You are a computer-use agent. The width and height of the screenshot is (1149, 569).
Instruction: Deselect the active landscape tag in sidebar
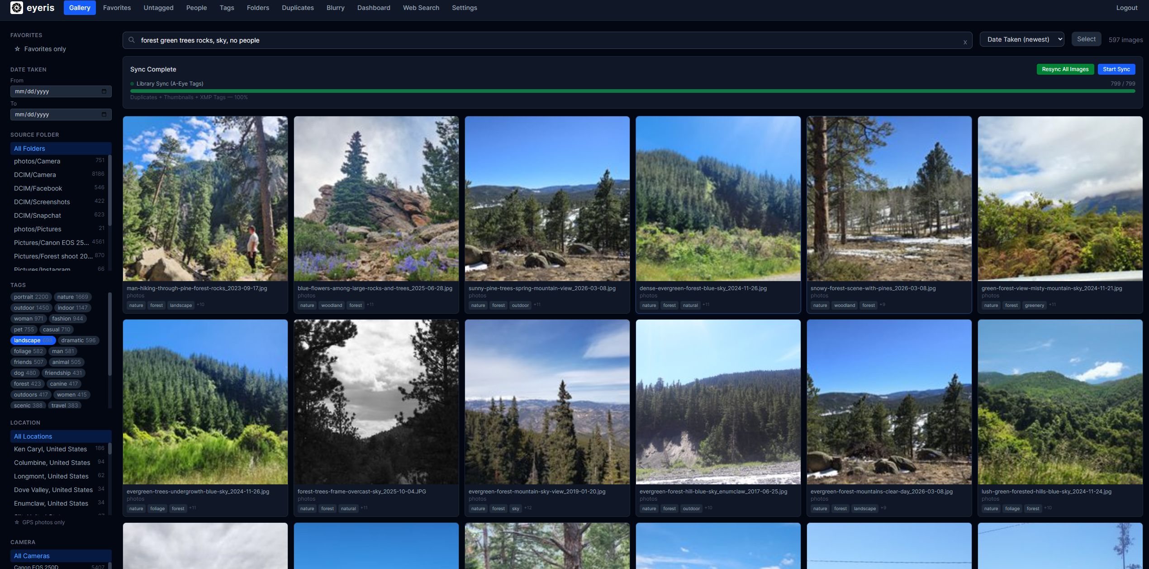(33, 340)
